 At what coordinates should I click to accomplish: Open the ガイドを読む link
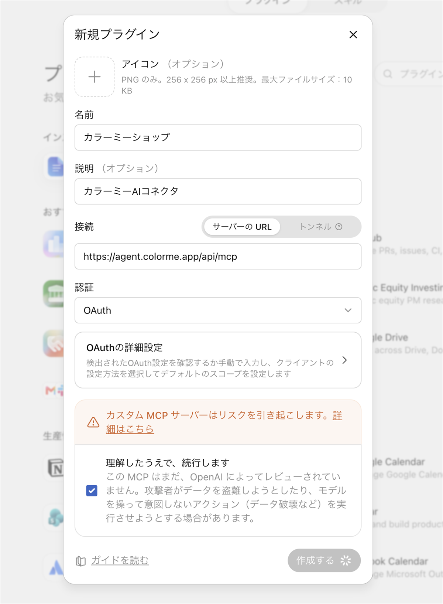click(120, 560)
